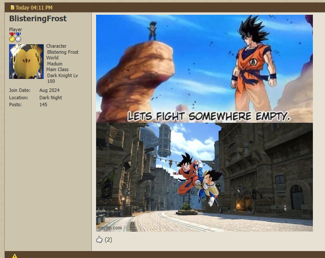Click the Blistering Frost character name

(x=63, y=52)
